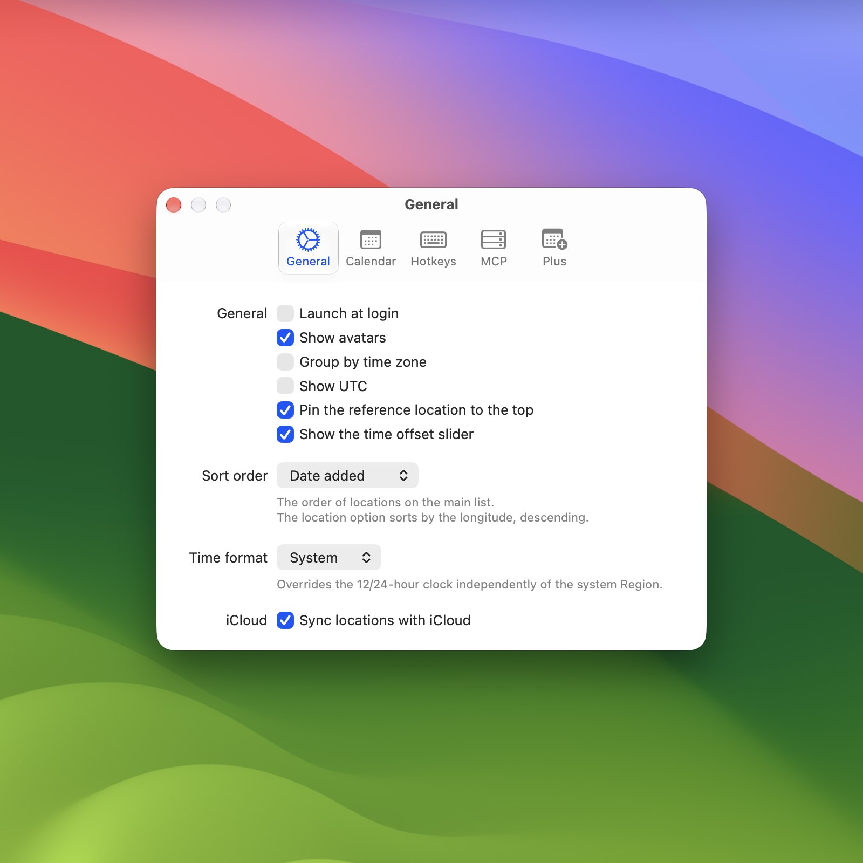
Task: Click the iCloud section label
Action: (246, 620)
